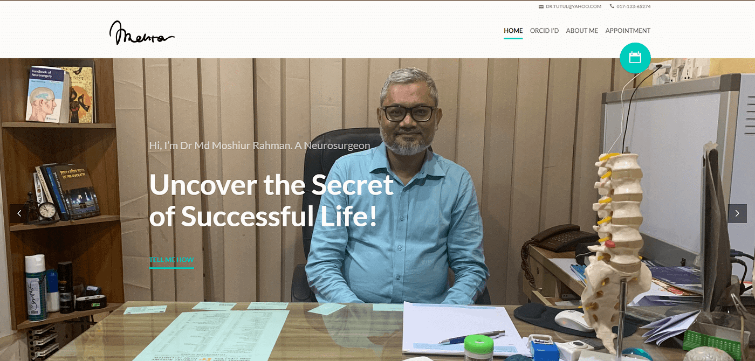Image resolution: width=755 pixels, height=361 pixels.
Task: Click the phone handset icon in top bar
Action: pos(612,6)
